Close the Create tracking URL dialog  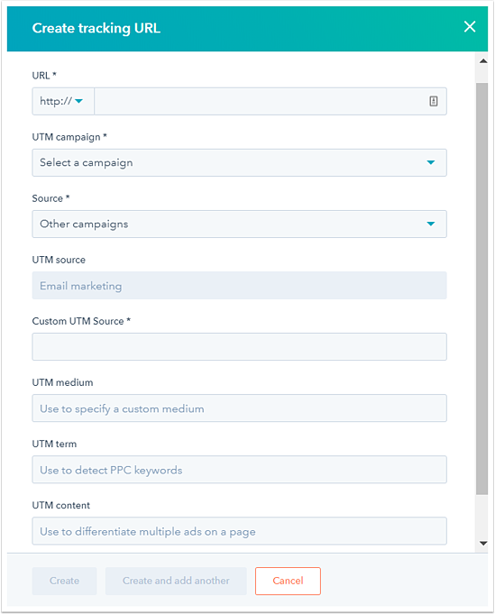[470, 27]
